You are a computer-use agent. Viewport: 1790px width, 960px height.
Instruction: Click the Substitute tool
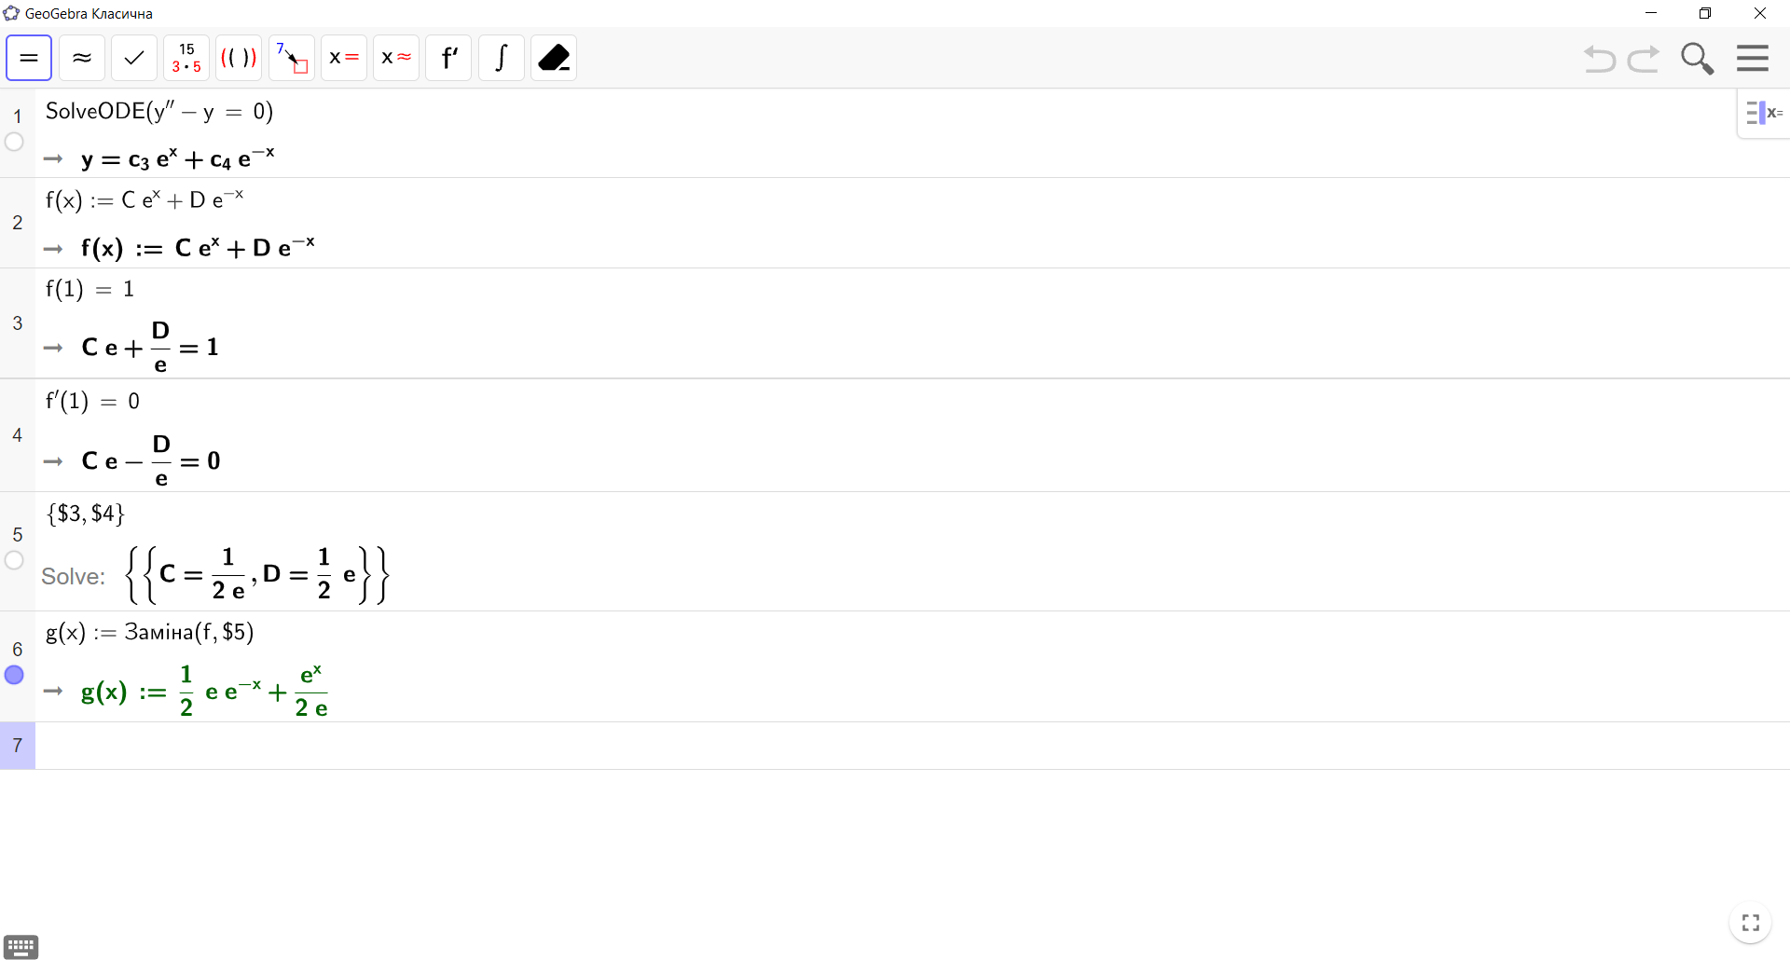(292, 58)
